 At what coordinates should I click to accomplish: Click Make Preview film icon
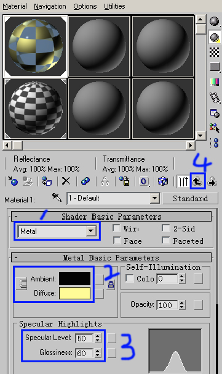click(215, 98)
